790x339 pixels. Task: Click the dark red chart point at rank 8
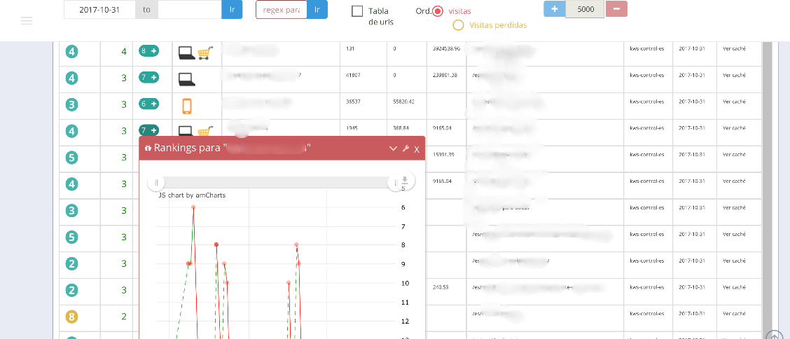[216, 244]
